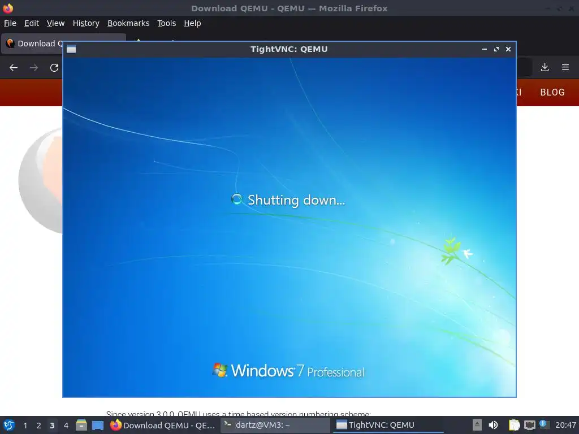Open the update notification tray icon
This screenshot has height=434, width=579.
(544, 424)
